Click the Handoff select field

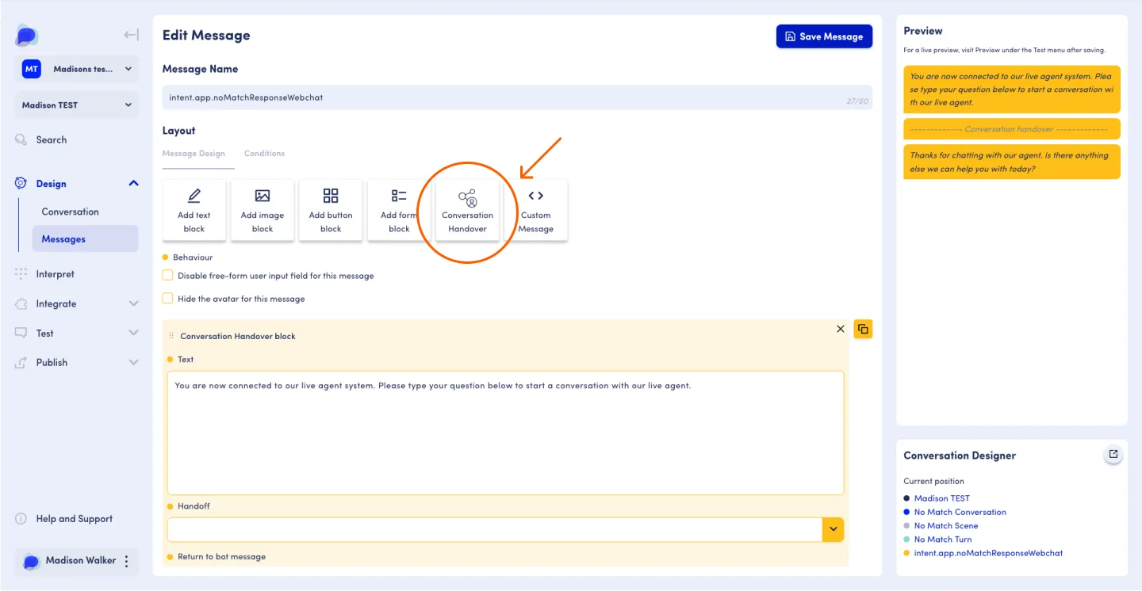pyautogui.click(x=505, y=529)
